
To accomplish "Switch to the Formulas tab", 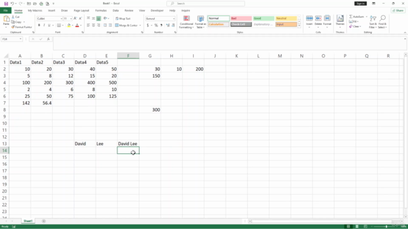I will click(x=101, y=11).
